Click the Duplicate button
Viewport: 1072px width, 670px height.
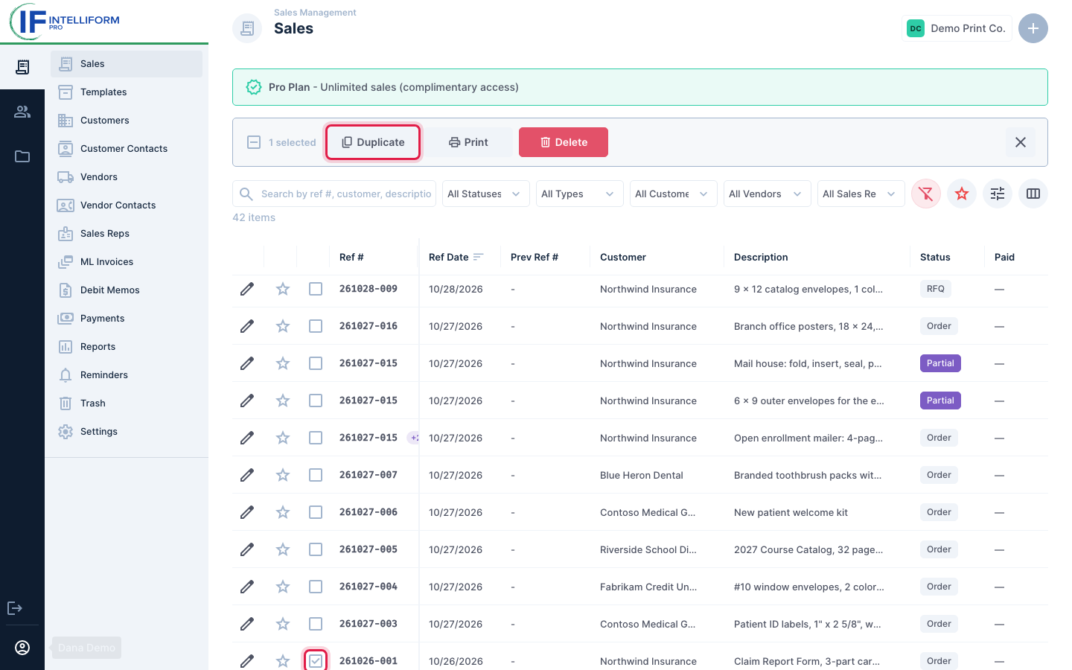pos(373,142)
